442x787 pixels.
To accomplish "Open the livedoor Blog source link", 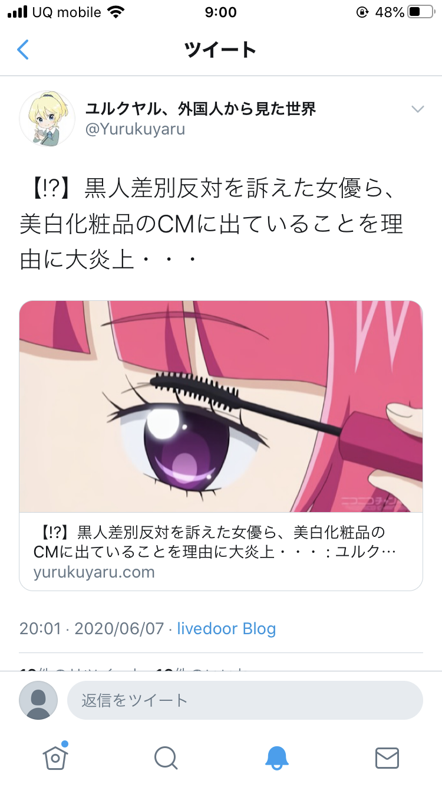I will 227,628.
